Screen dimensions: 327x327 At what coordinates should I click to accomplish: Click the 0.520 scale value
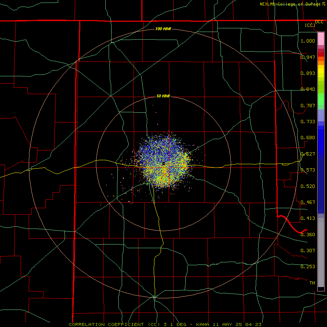pos(308,186)
